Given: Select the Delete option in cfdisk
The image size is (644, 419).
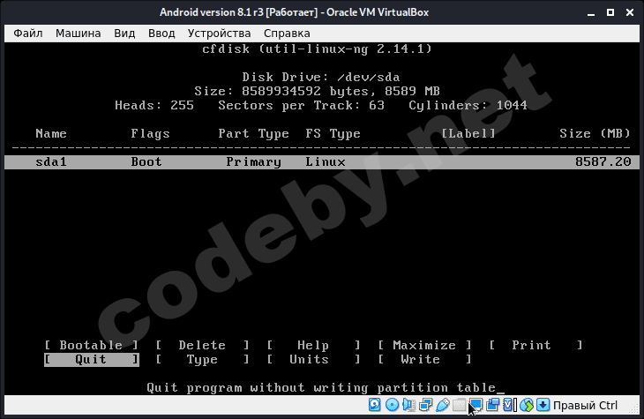Looking at the screenshot, I should pyautogui.click(x=202, y=346).
